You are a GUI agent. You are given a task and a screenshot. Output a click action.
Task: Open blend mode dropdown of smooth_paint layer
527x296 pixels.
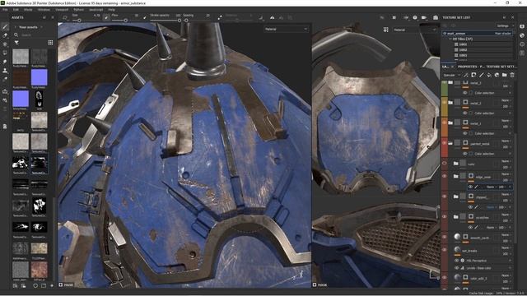[506, 235]
